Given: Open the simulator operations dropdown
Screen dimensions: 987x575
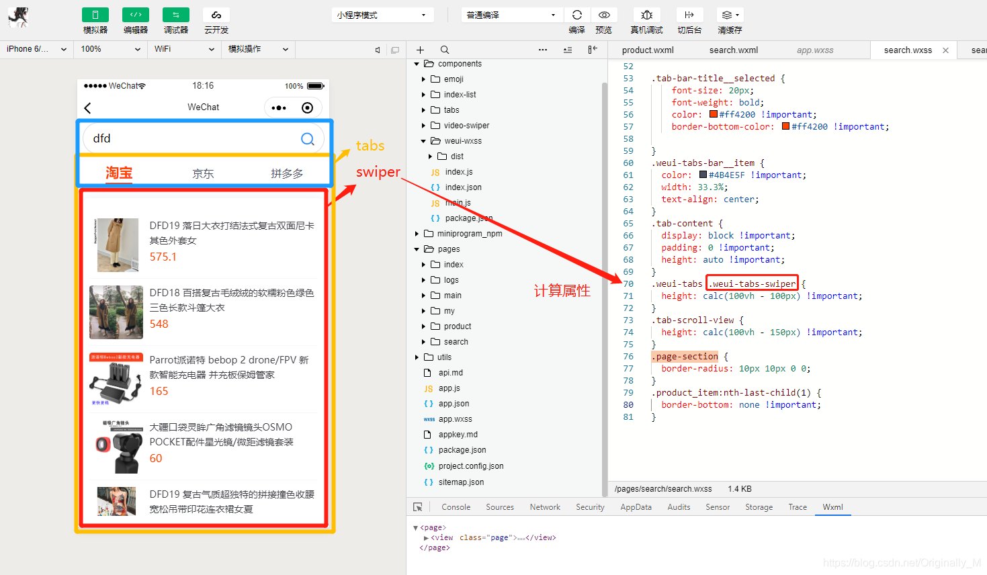Looking at the screenshot, I should (x=258, y=49).
